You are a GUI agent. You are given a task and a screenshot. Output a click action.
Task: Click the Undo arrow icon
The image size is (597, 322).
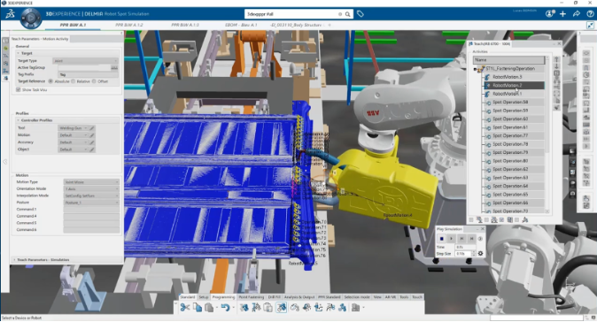coord(225,307)
